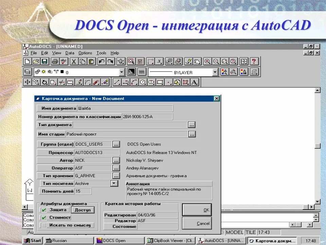
Task: Browse values for Имя стадии
Action: tap(192, 134)
